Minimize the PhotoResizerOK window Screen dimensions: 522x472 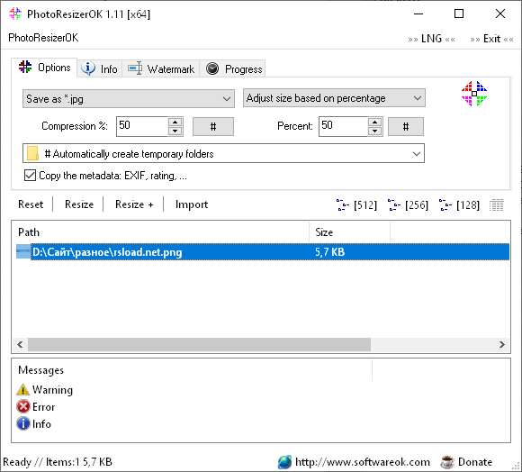418,14
